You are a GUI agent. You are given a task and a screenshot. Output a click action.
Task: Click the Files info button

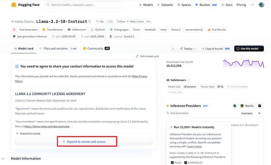pos(175,92)
